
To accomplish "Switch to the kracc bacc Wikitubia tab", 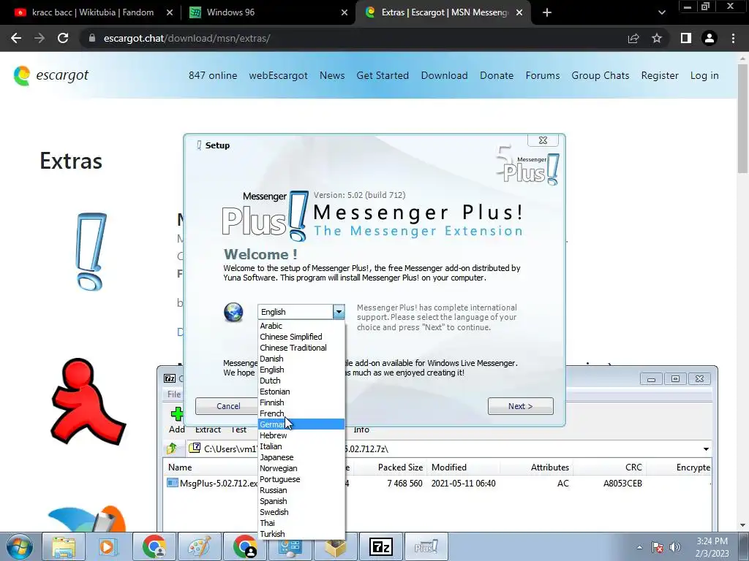I will point(93,12).
